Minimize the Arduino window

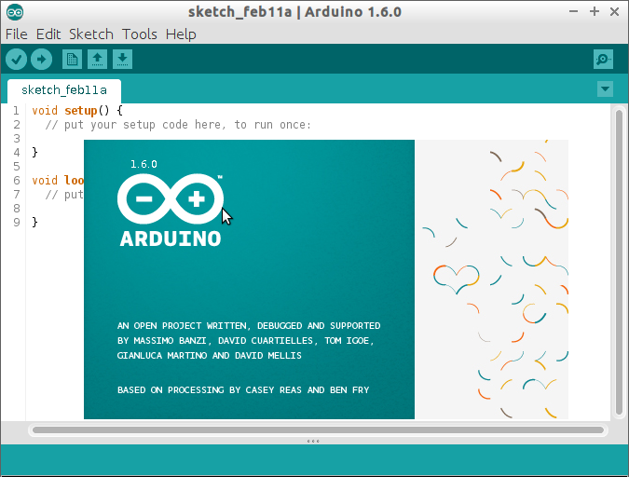(574, 11)
